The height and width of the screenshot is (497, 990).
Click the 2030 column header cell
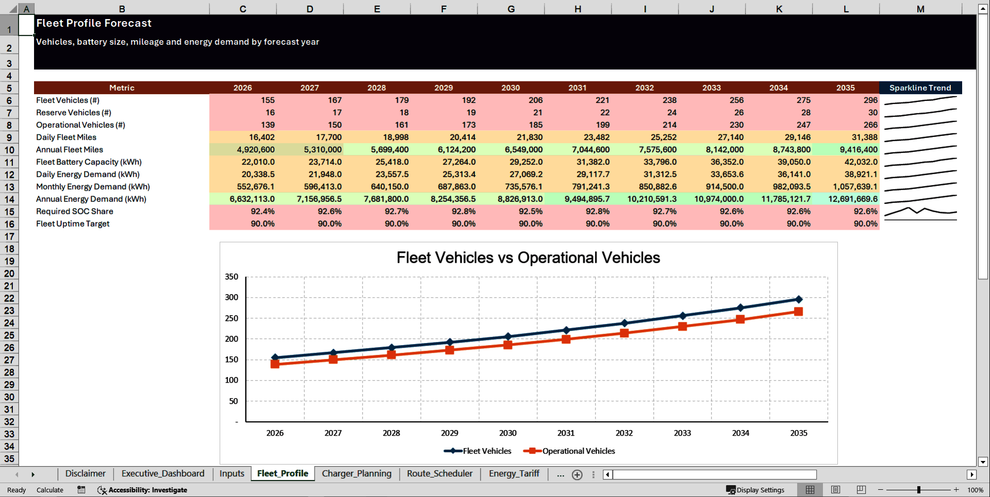pos(511,88)
